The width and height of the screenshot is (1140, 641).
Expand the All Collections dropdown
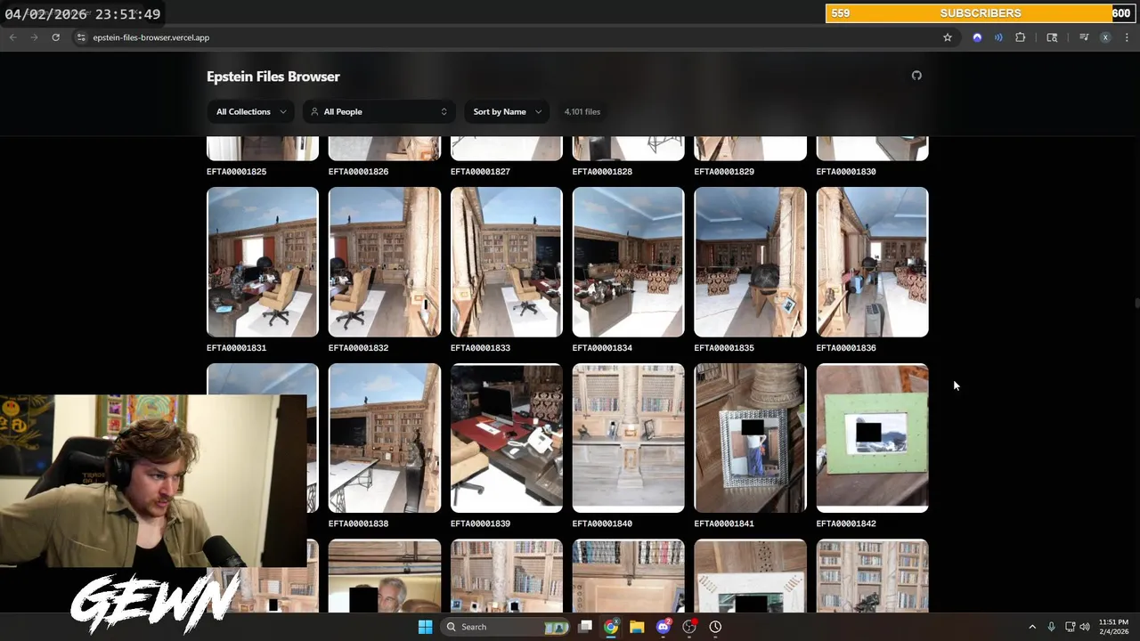(251, 111)
